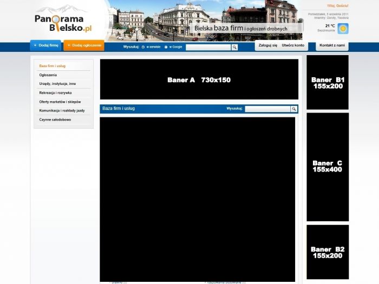The height and width of the screenshot is (284, 379).
Task: Open the 'Zaloguj się' login link
Action: click(267, 45)
